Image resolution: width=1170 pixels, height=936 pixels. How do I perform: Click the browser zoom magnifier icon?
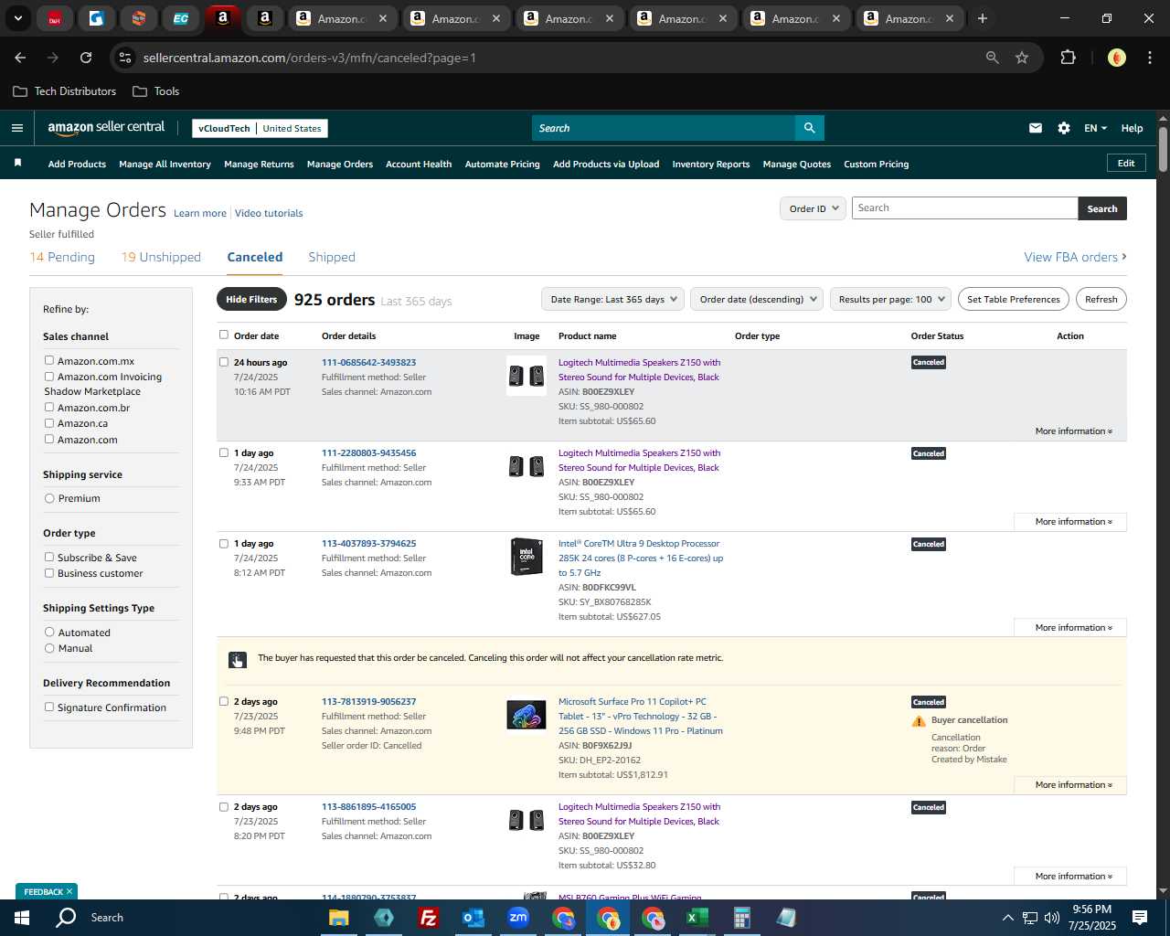992,58
